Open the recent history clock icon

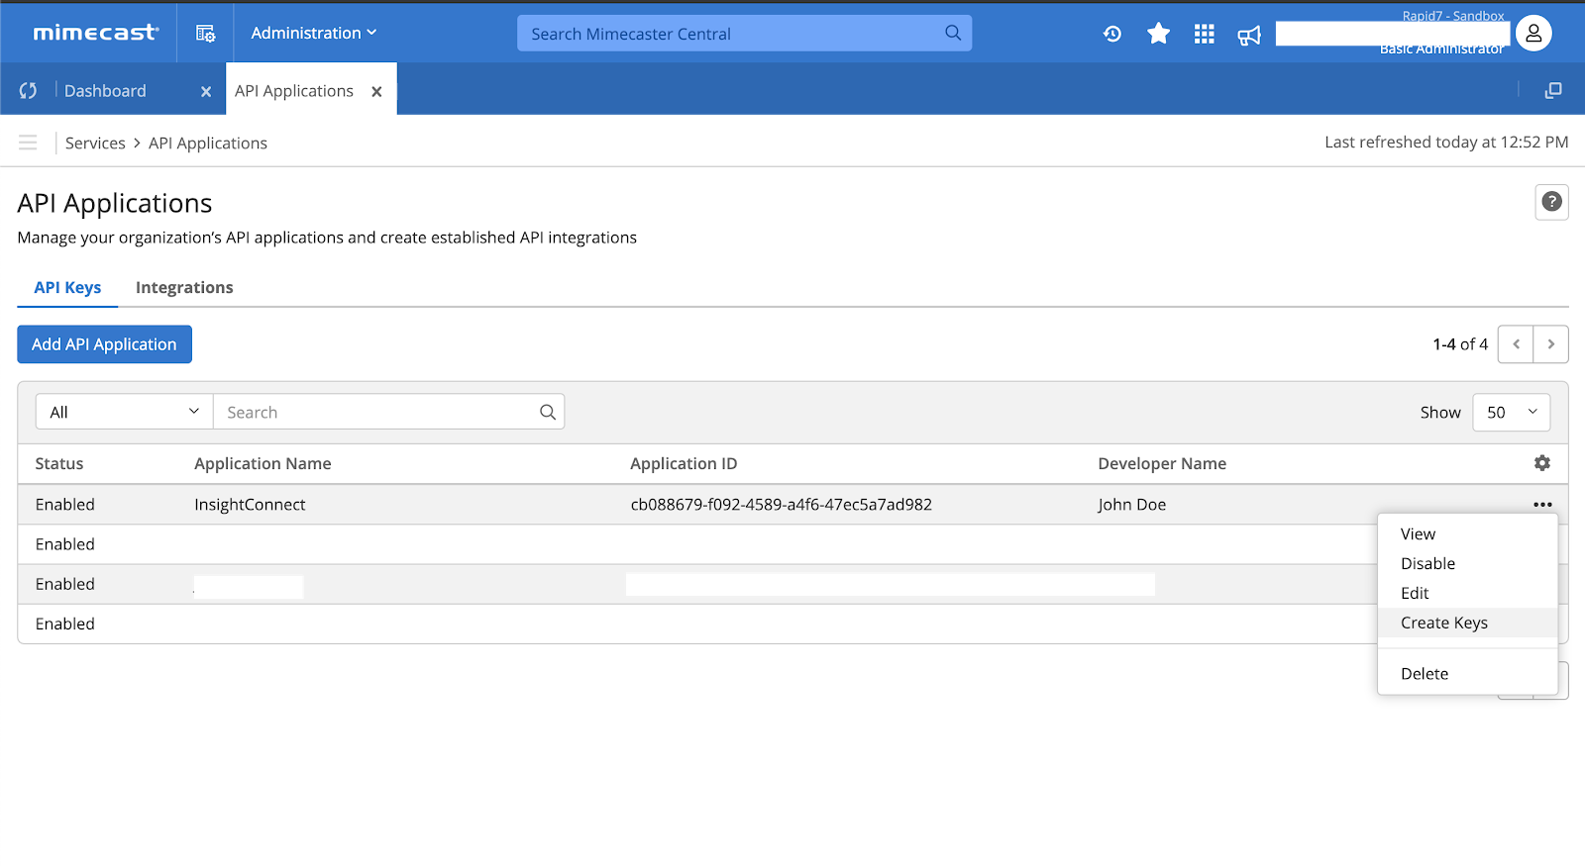[x=1112, y=35]
